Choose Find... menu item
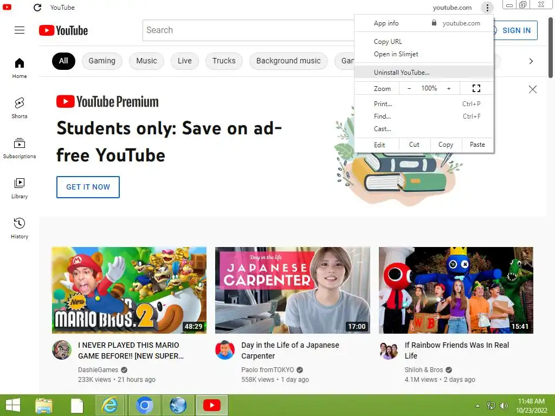This screenshot has width=555, height=416. pyautogui.click(x=424, y=116)
